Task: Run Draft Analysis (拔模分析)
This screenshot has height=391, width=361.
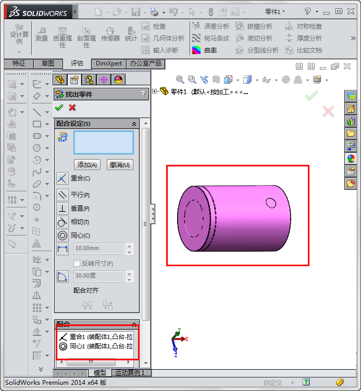Action: coord(254,26)
